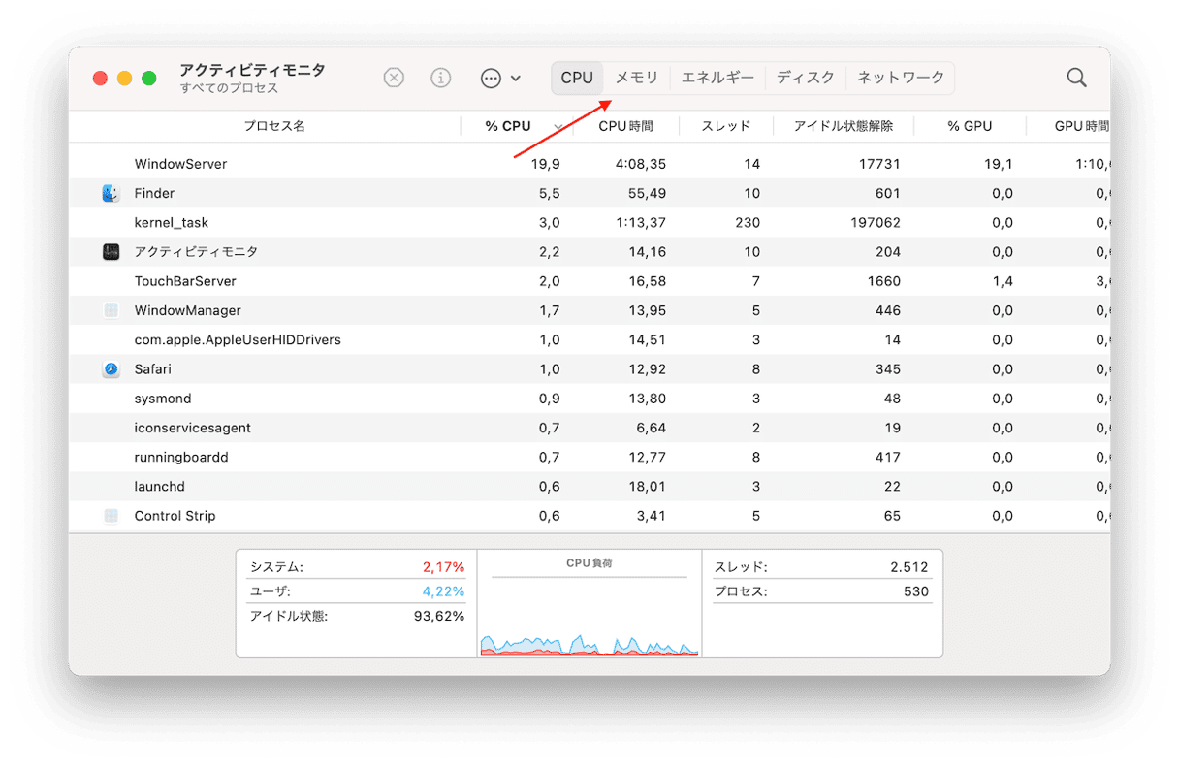Click launchd CPU time 18,01
The height and width of the screenshot is (766, 1179).
[x=647, y=487]
